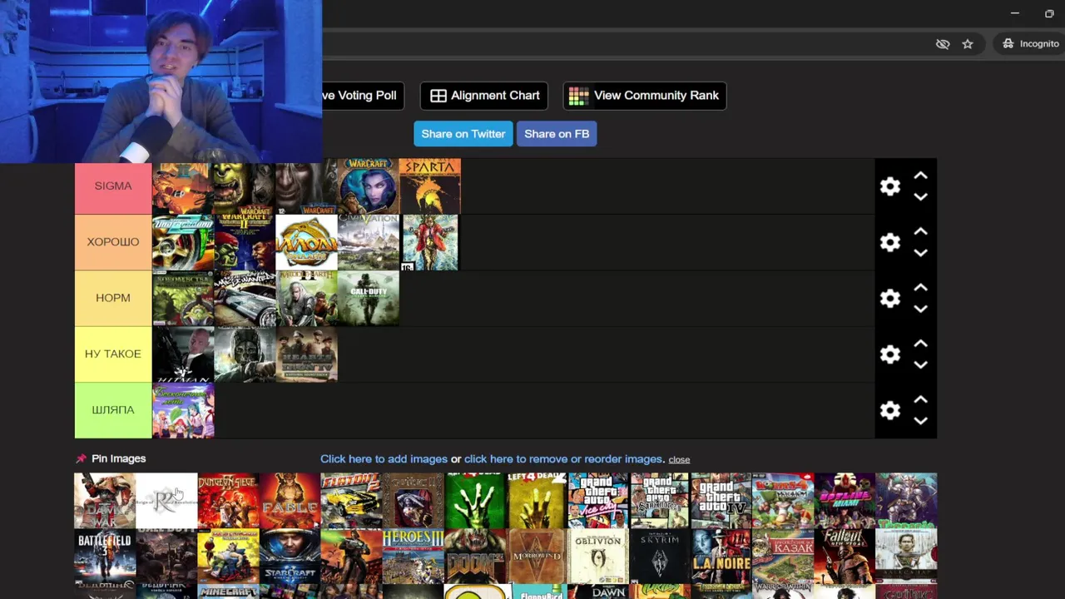Select the anime cover in ШЛЯПА row
This screenshot has width=1065, height=599.
(x=183, y=410)
